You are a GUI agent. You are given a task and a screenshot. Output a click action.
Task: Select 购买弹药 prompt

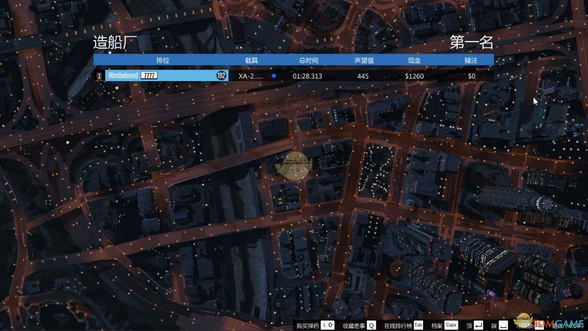pos(308,326)
